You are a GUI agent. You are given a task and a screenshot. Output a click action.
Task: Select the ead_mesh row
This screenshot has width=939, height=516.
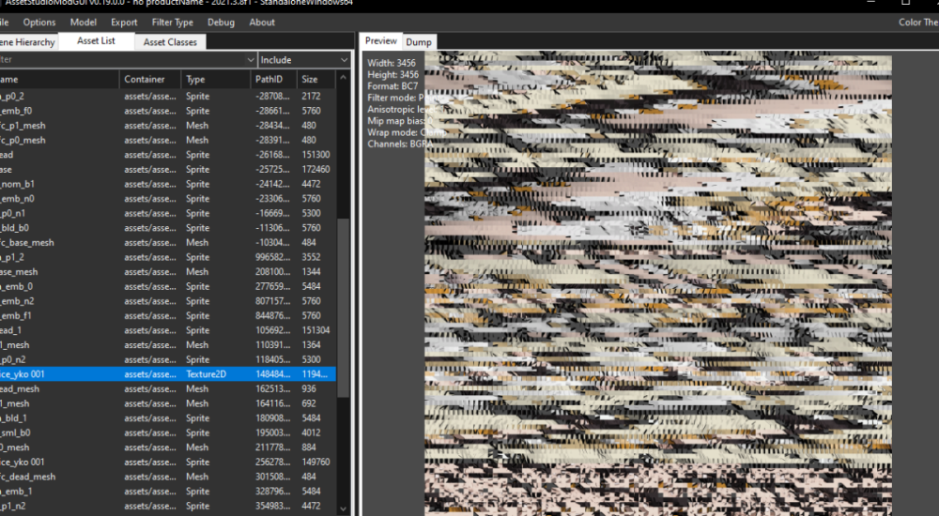click(x=168, y=388)
